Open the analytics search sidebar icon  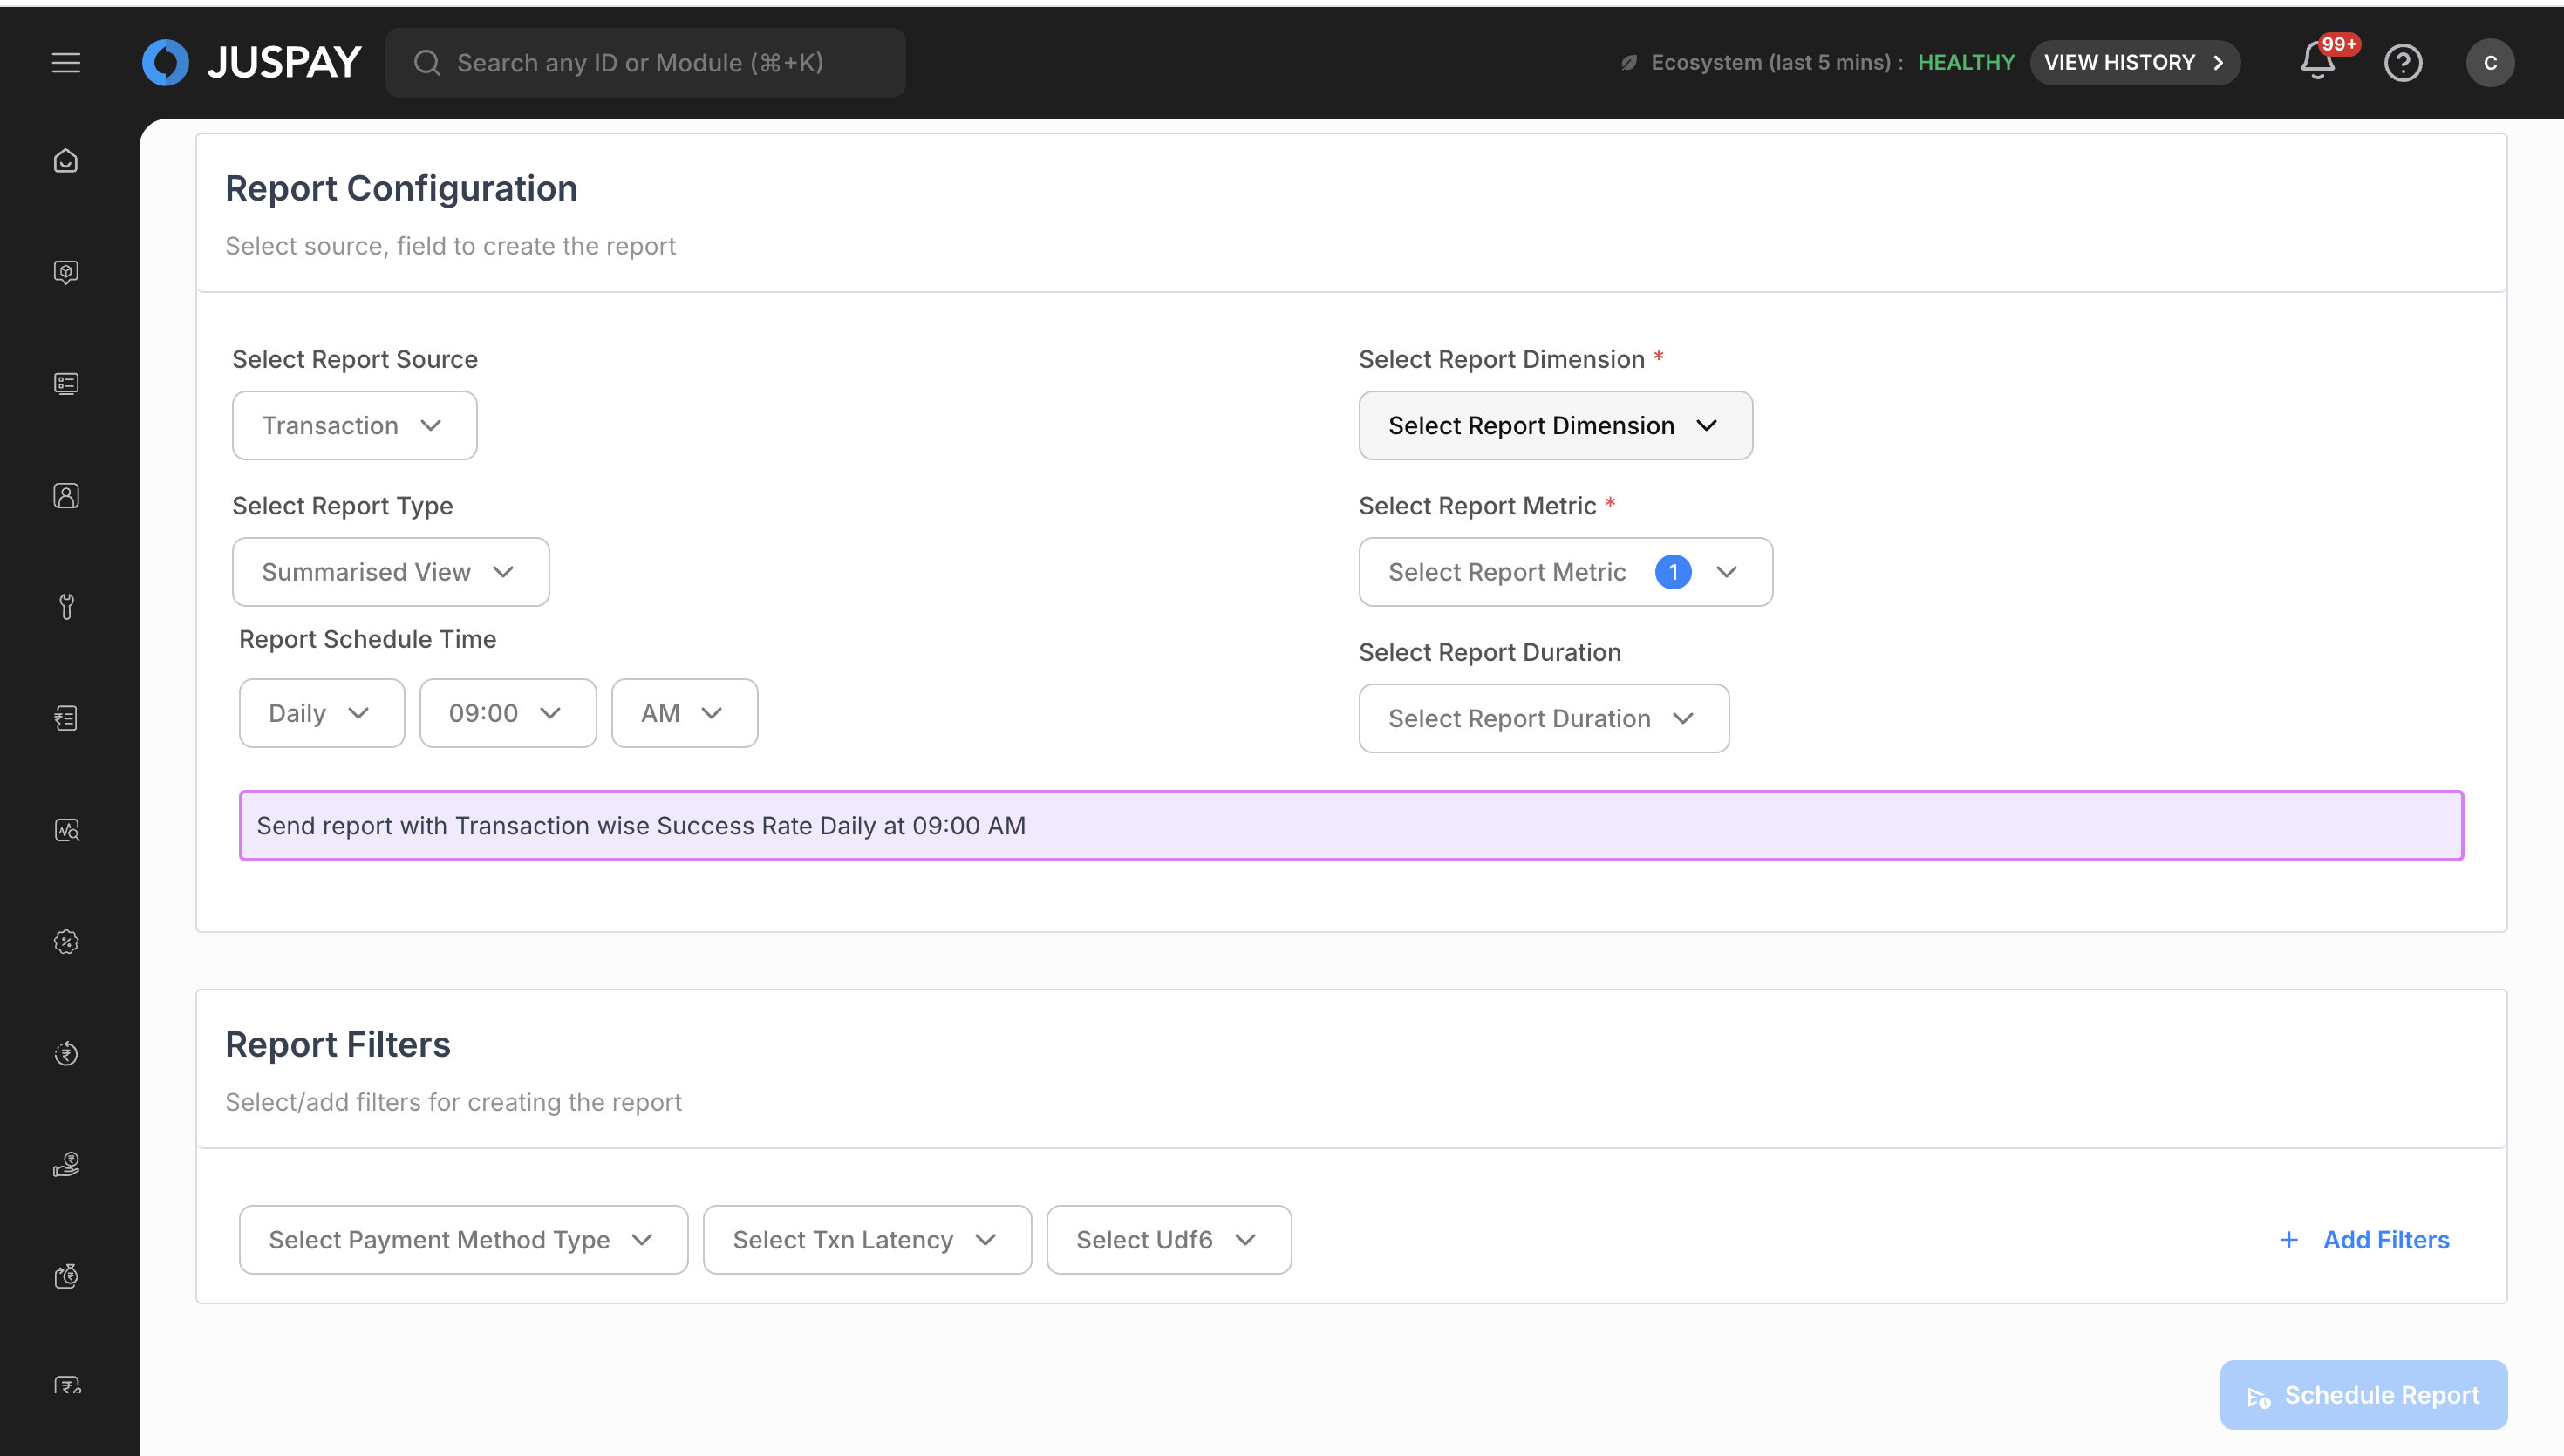pyautogui.click(x=66, y=830)
